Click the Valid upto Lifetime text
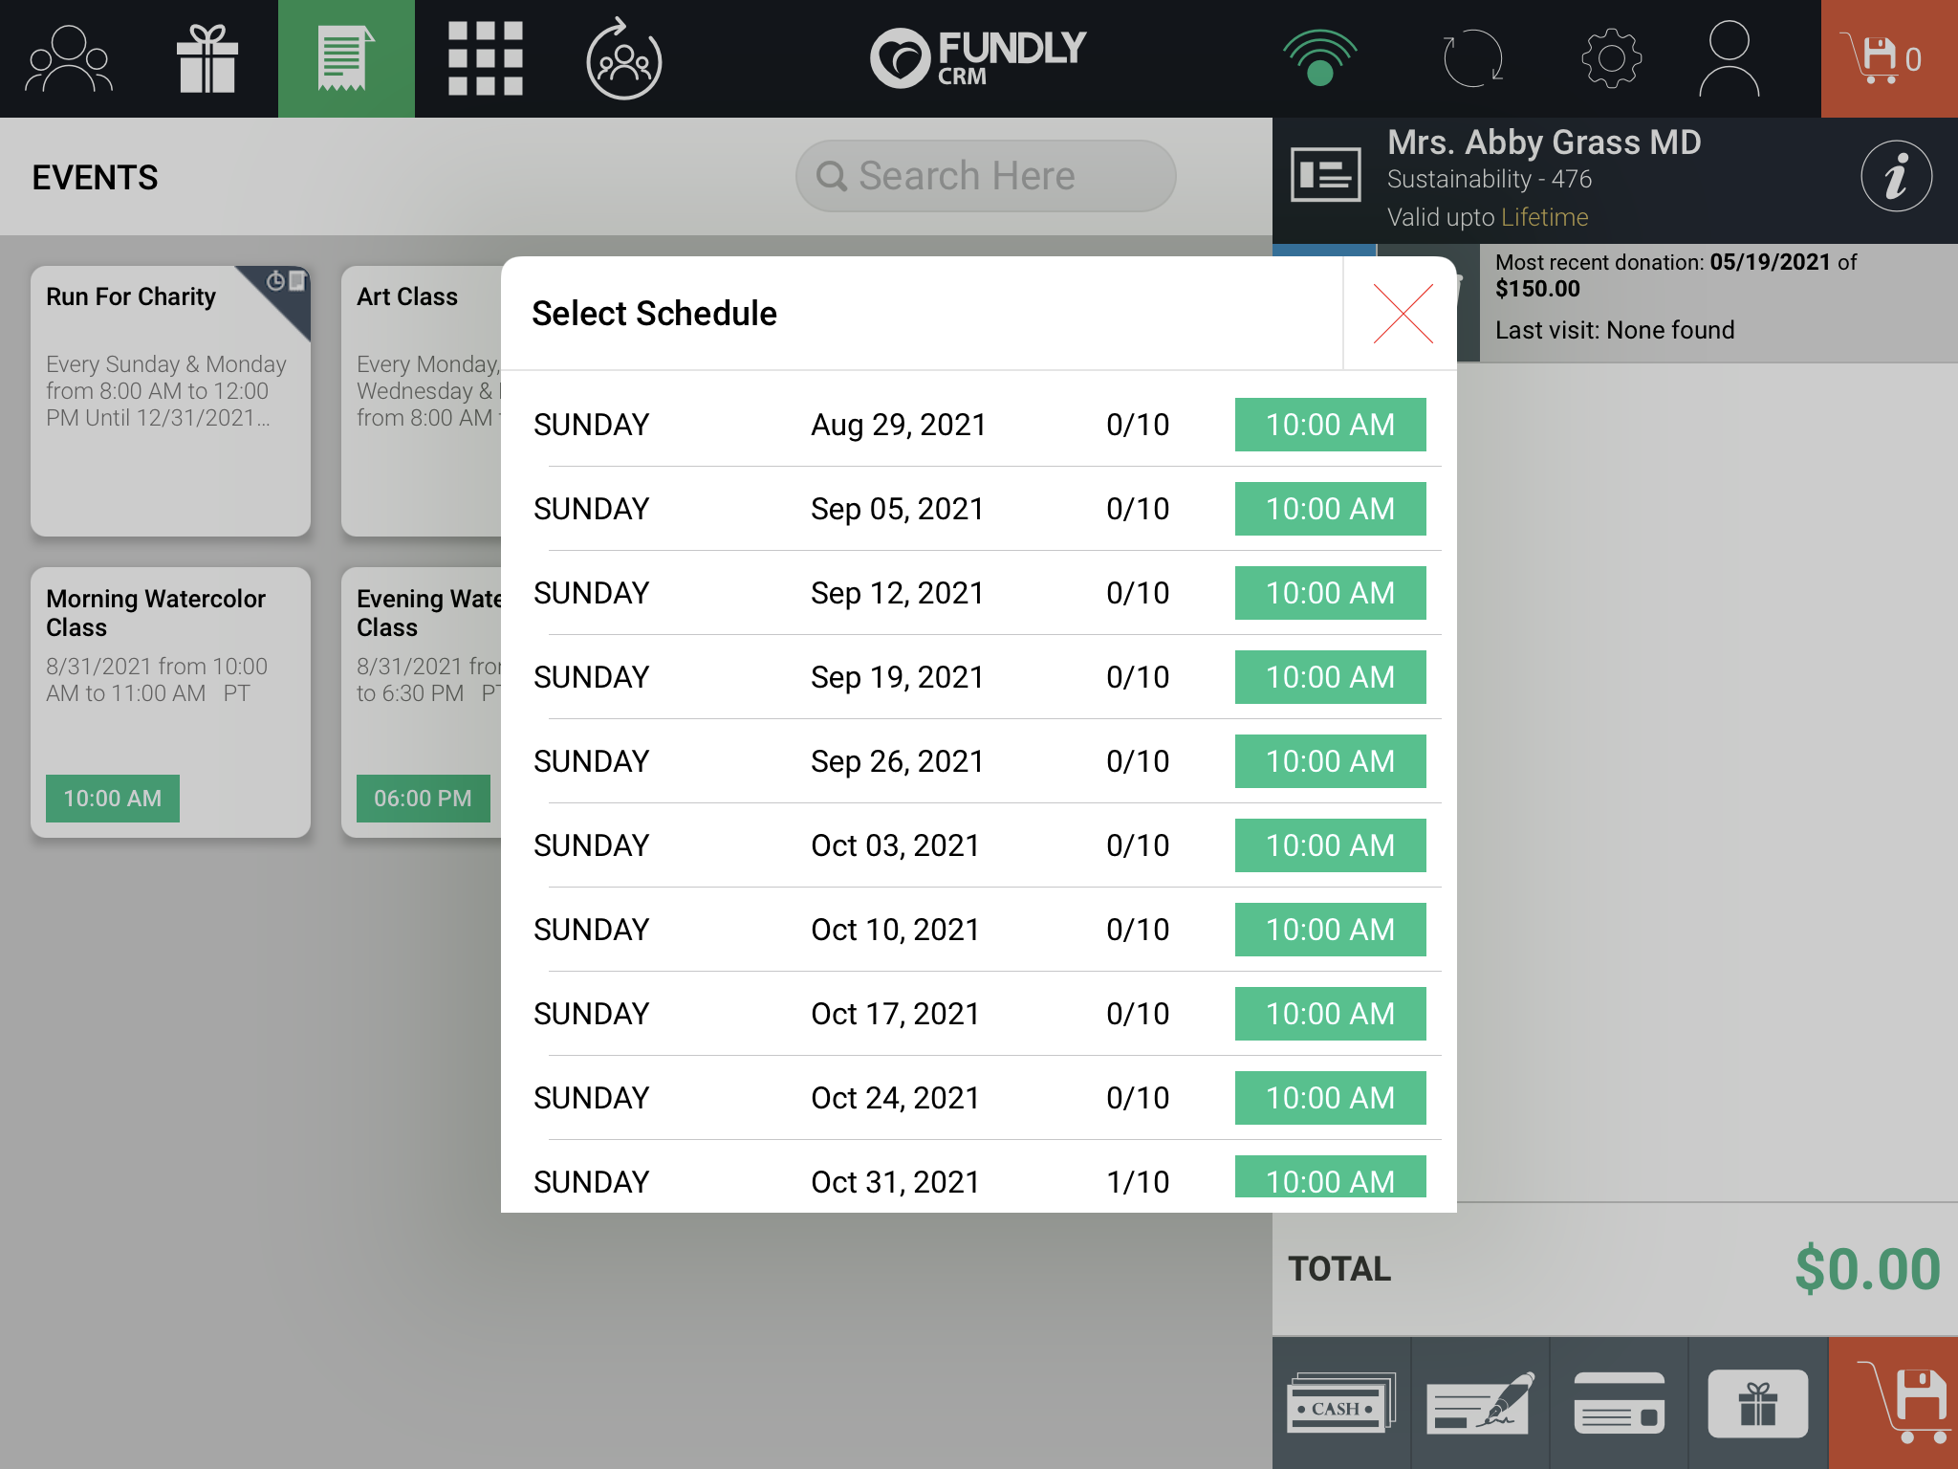The image size is (1958, 1469). tap(1488, 217)
